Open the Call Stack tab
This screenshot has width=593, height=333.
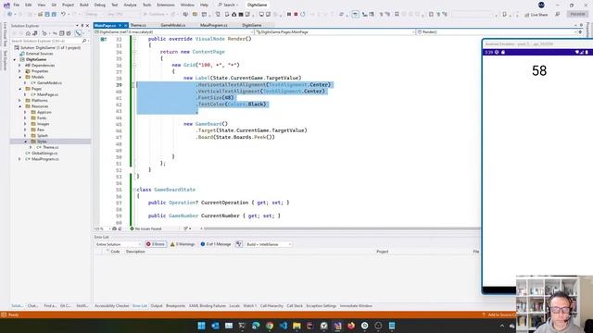295,306
